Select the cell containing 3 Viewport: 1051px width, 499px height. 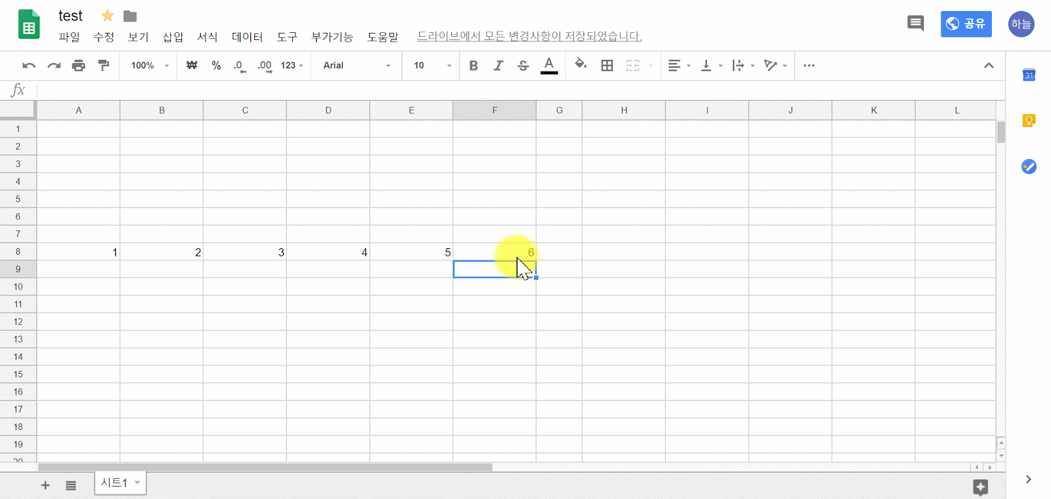(245, 252)
